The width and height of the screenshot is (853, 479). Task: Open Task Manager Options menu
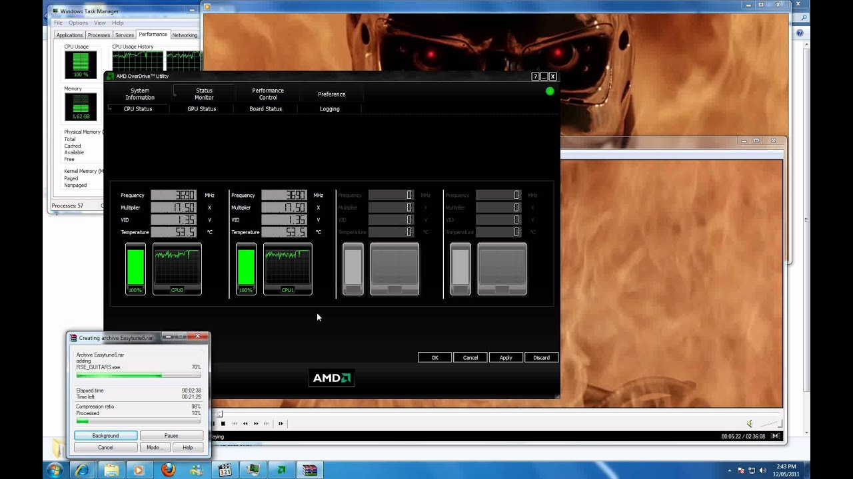(x=78, y=23)
